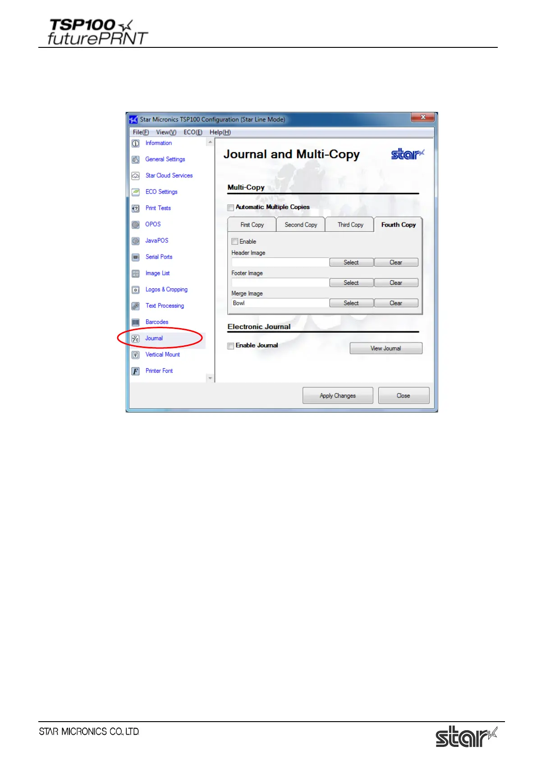Open the View menu

pos(166,132)
